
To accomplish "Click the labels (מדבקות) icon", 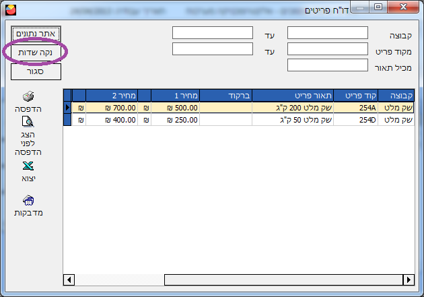I will click(28, 200).
